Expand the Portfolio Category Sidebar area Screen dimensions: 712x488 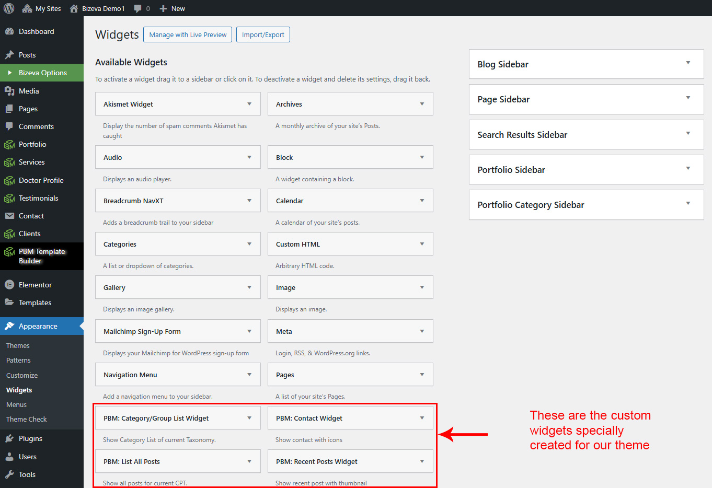[688, 204]
